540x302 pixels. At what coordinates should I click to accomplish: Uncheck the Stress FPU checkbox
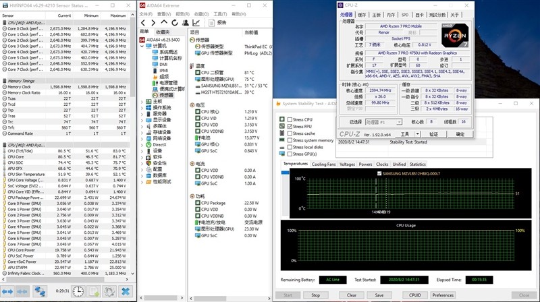coord(290,126)
